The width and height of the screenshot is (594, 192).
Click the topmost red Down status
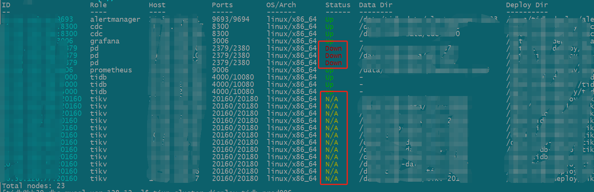pos(333,48)
